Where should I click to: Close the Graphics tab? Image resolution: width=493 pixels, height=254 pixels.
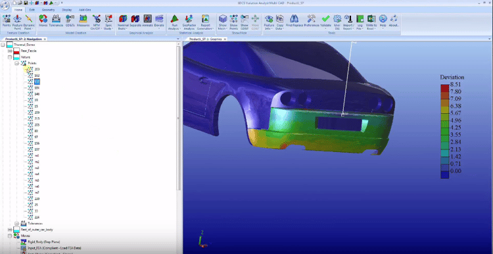[x=225, y=39]
